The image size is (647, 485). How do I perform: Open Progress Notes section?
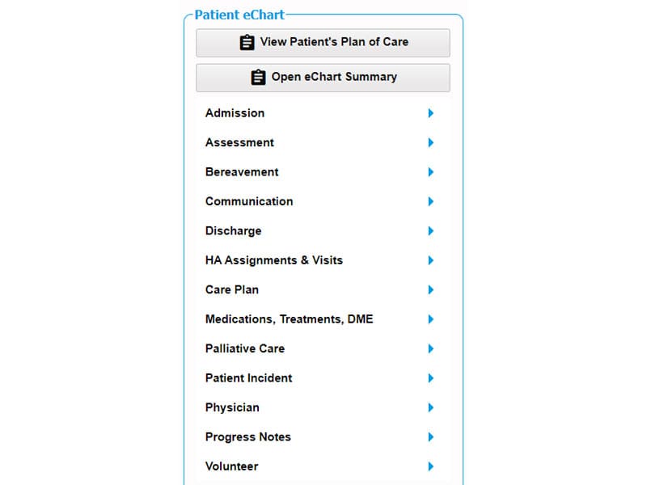pos(247,437)
